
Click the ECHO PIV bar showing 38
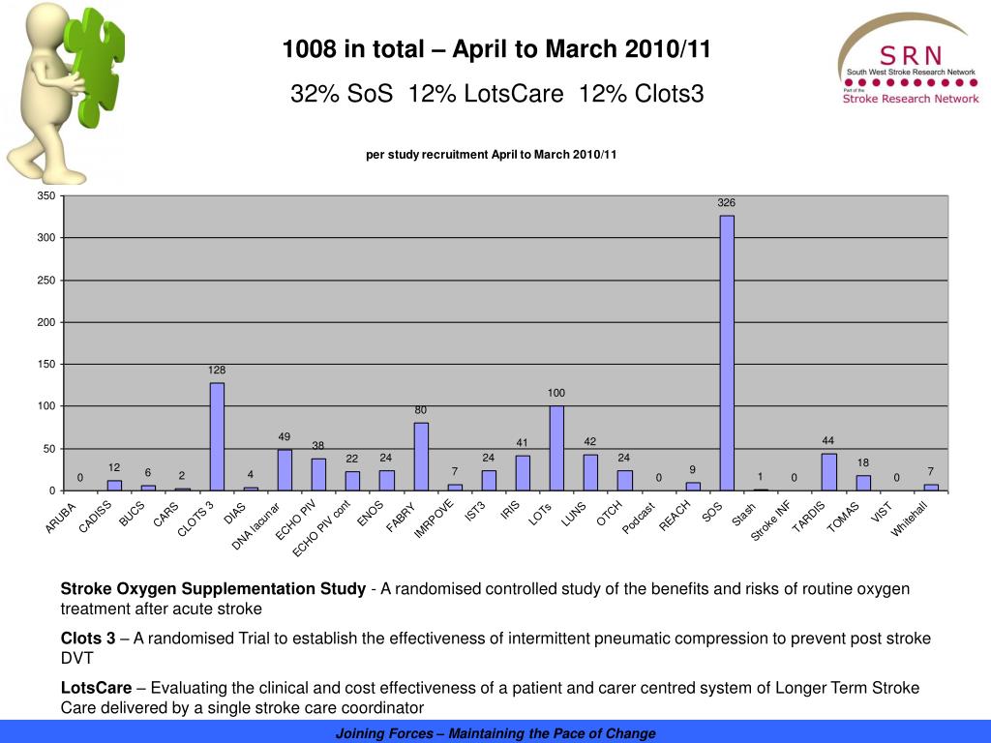coord(318,474)
